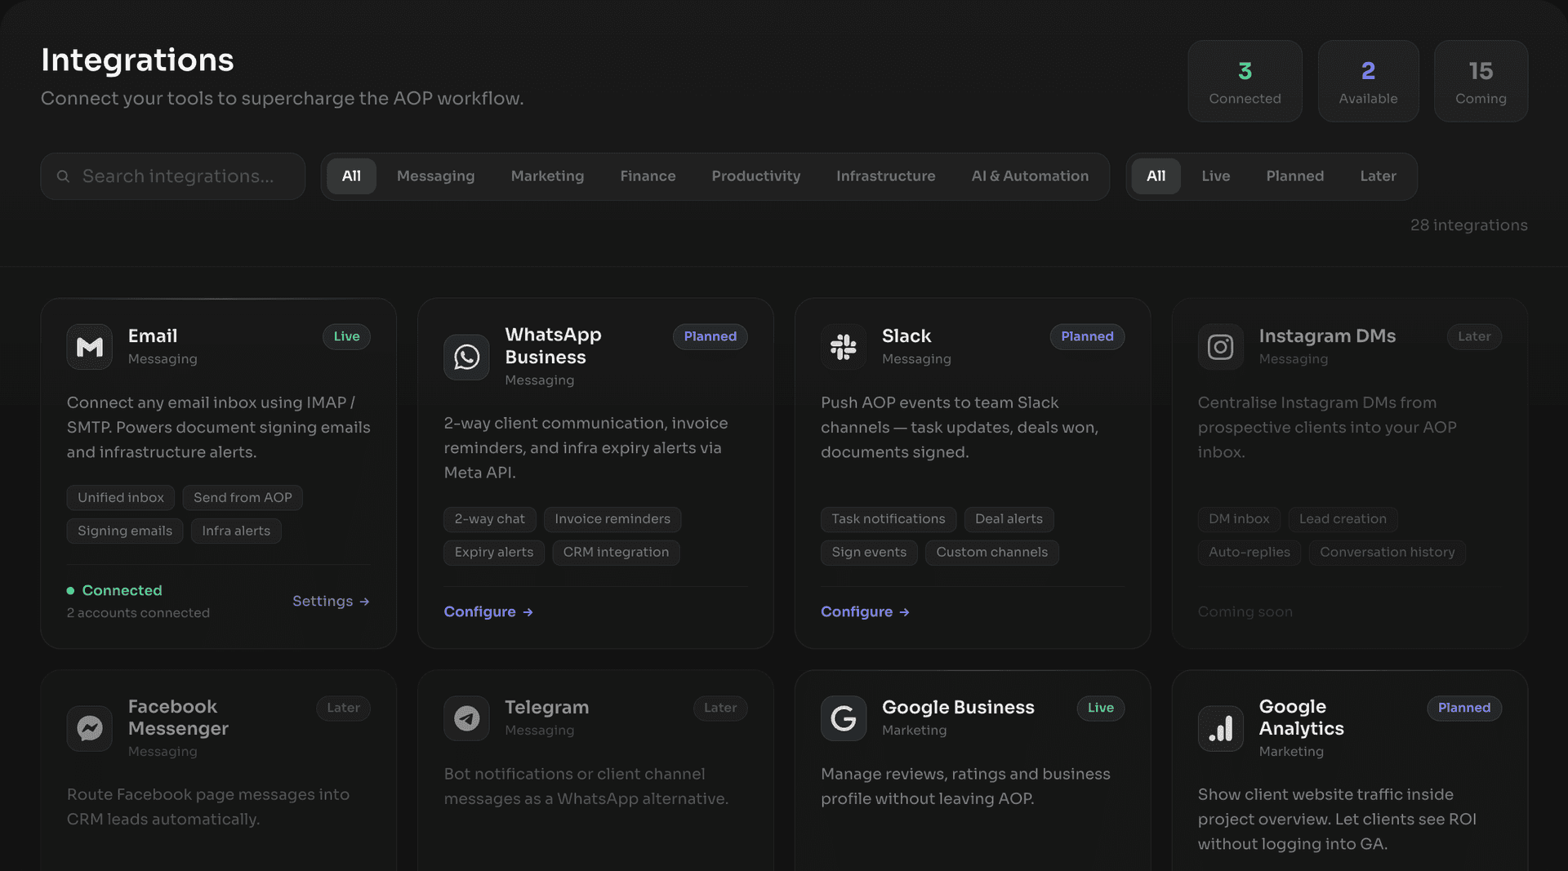Open Configure link for Slack
Screen dimensions: 1568x871
click(x=865, y=611)
